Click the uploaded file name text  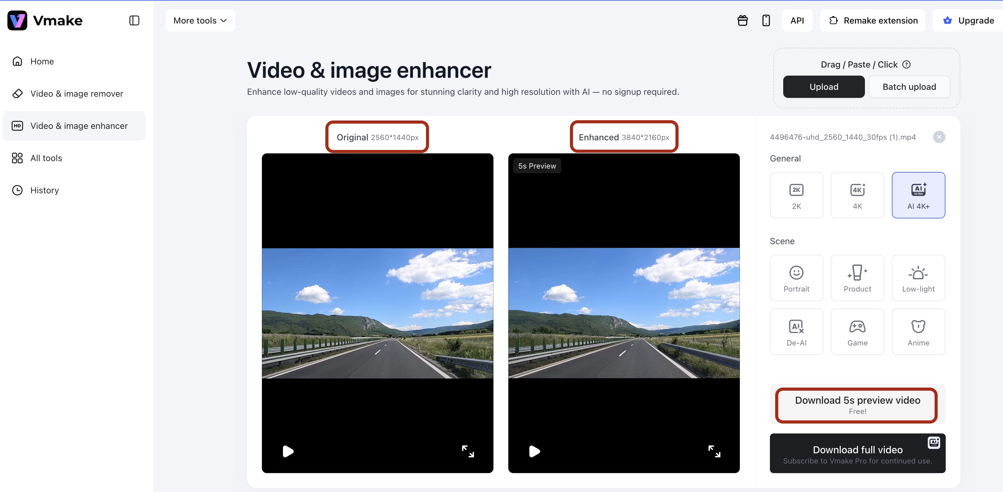[843, 137]
